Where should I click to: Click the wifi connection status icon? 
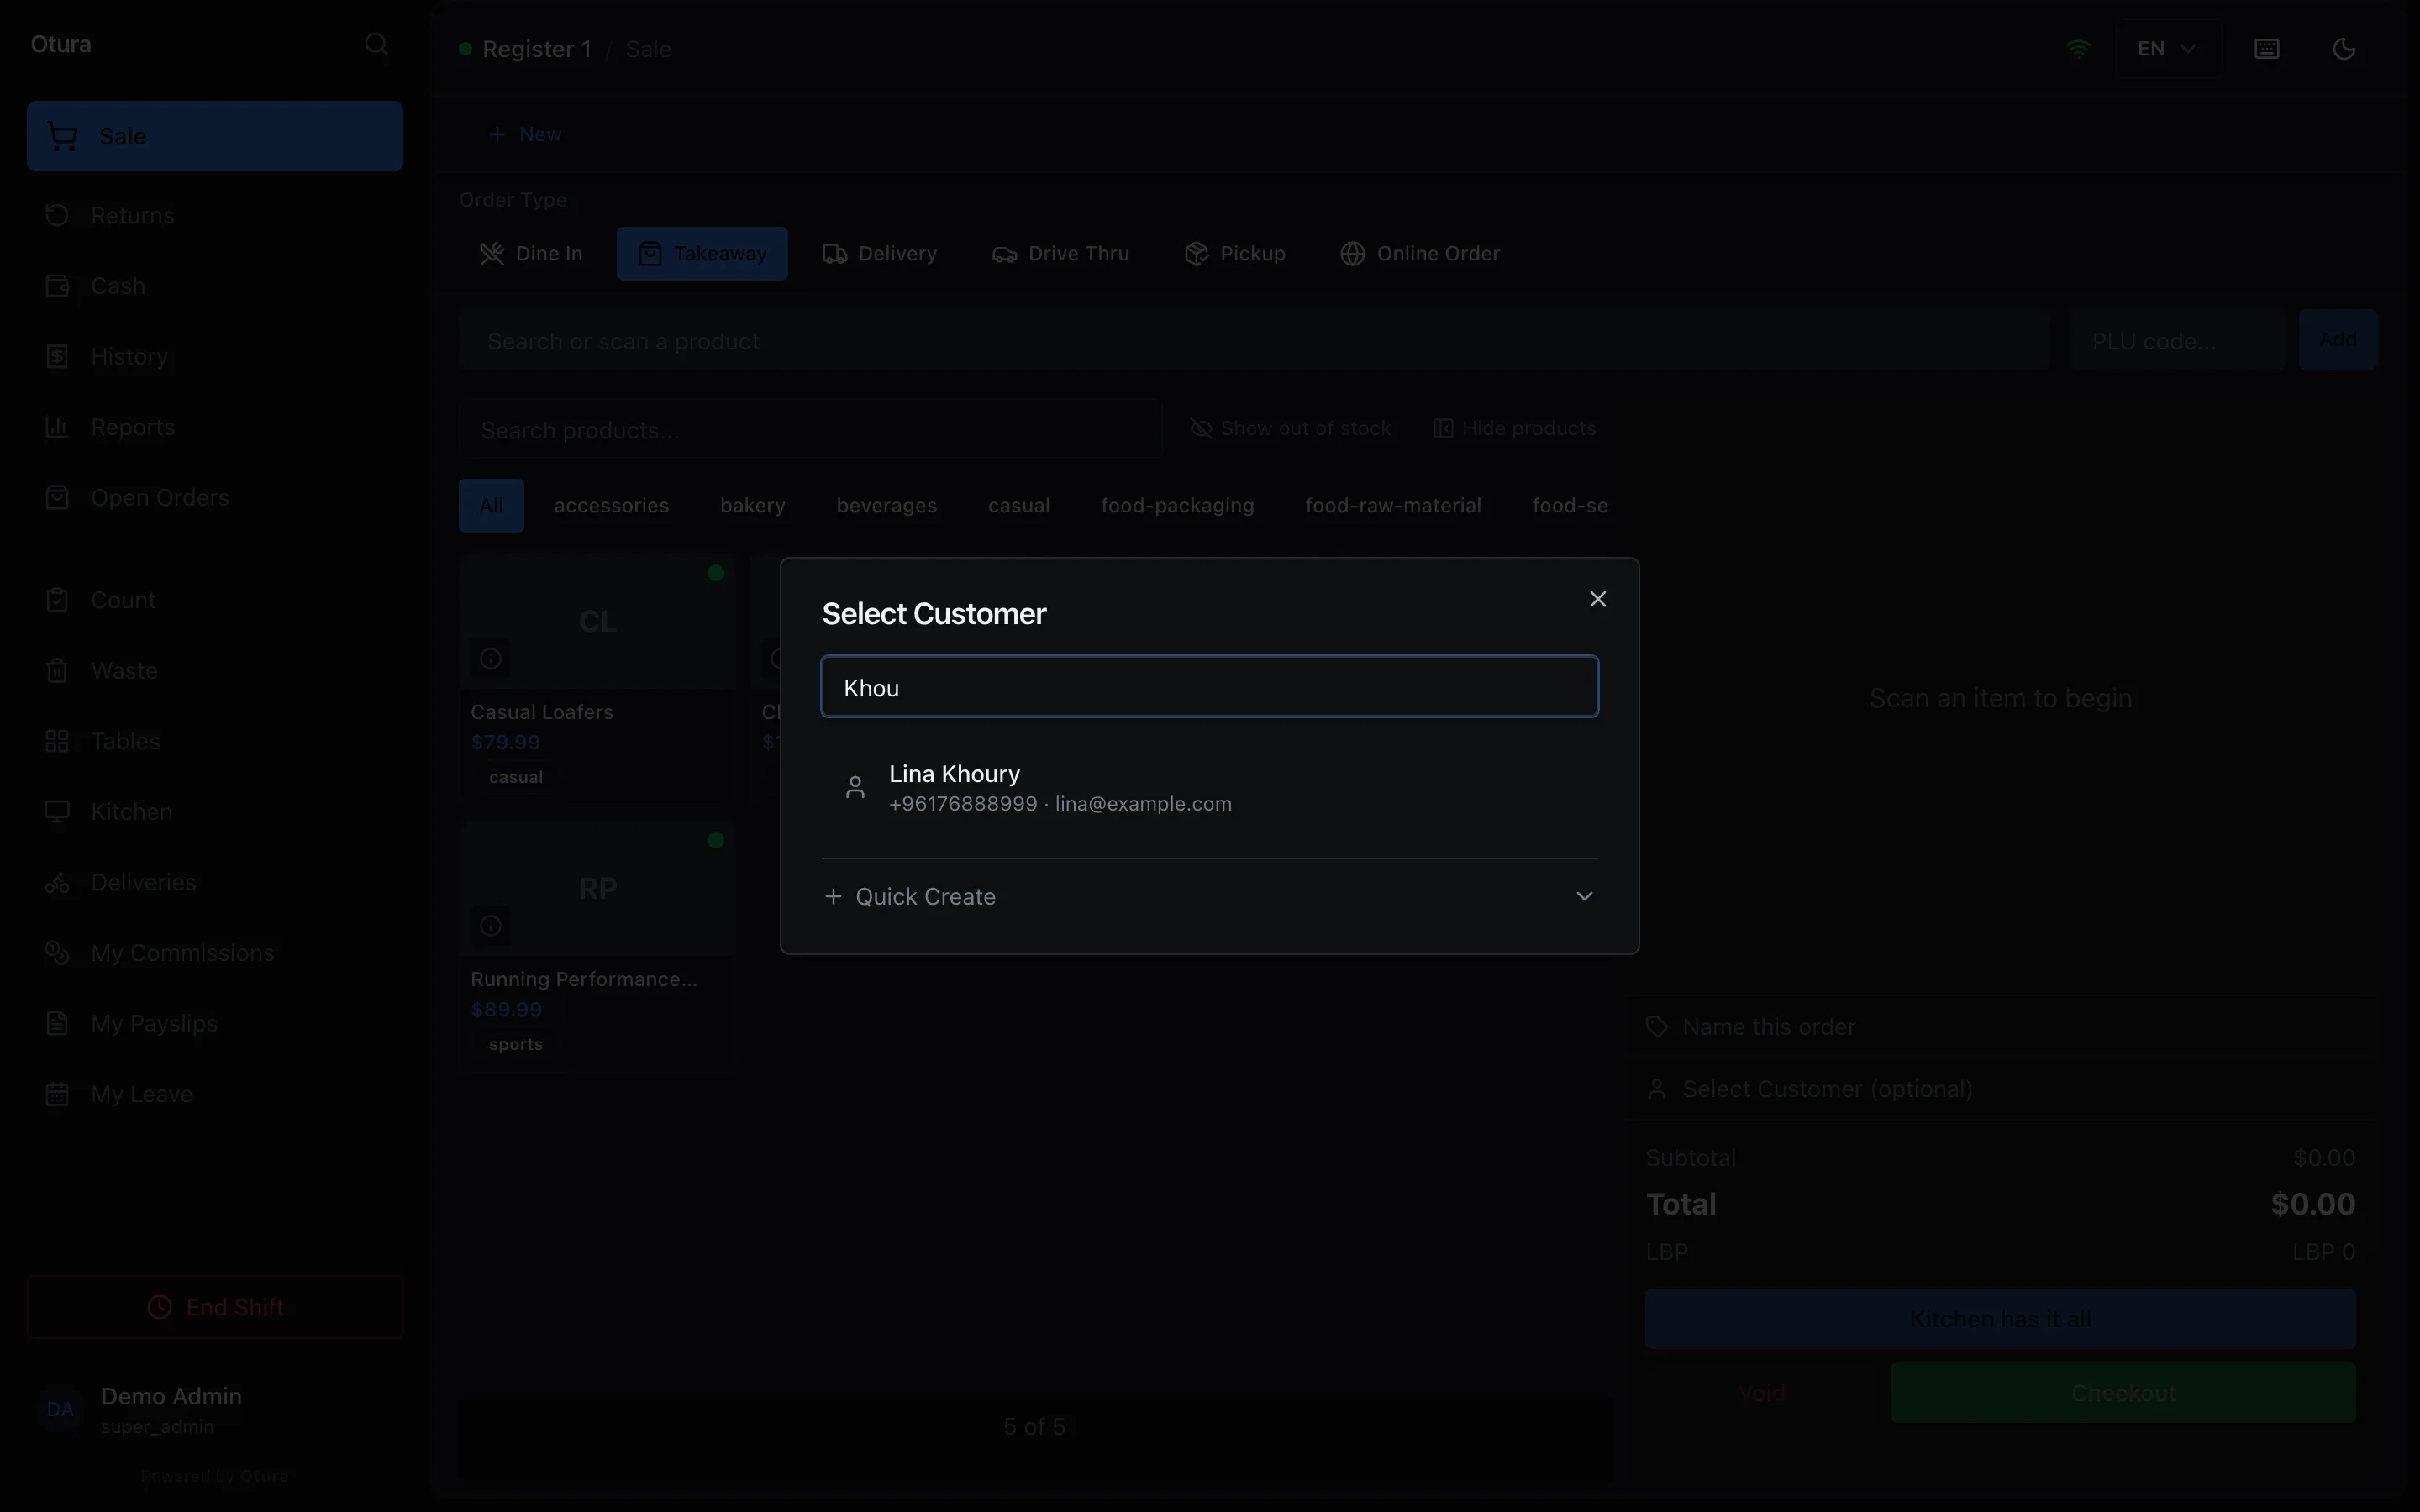point(2078,48)
